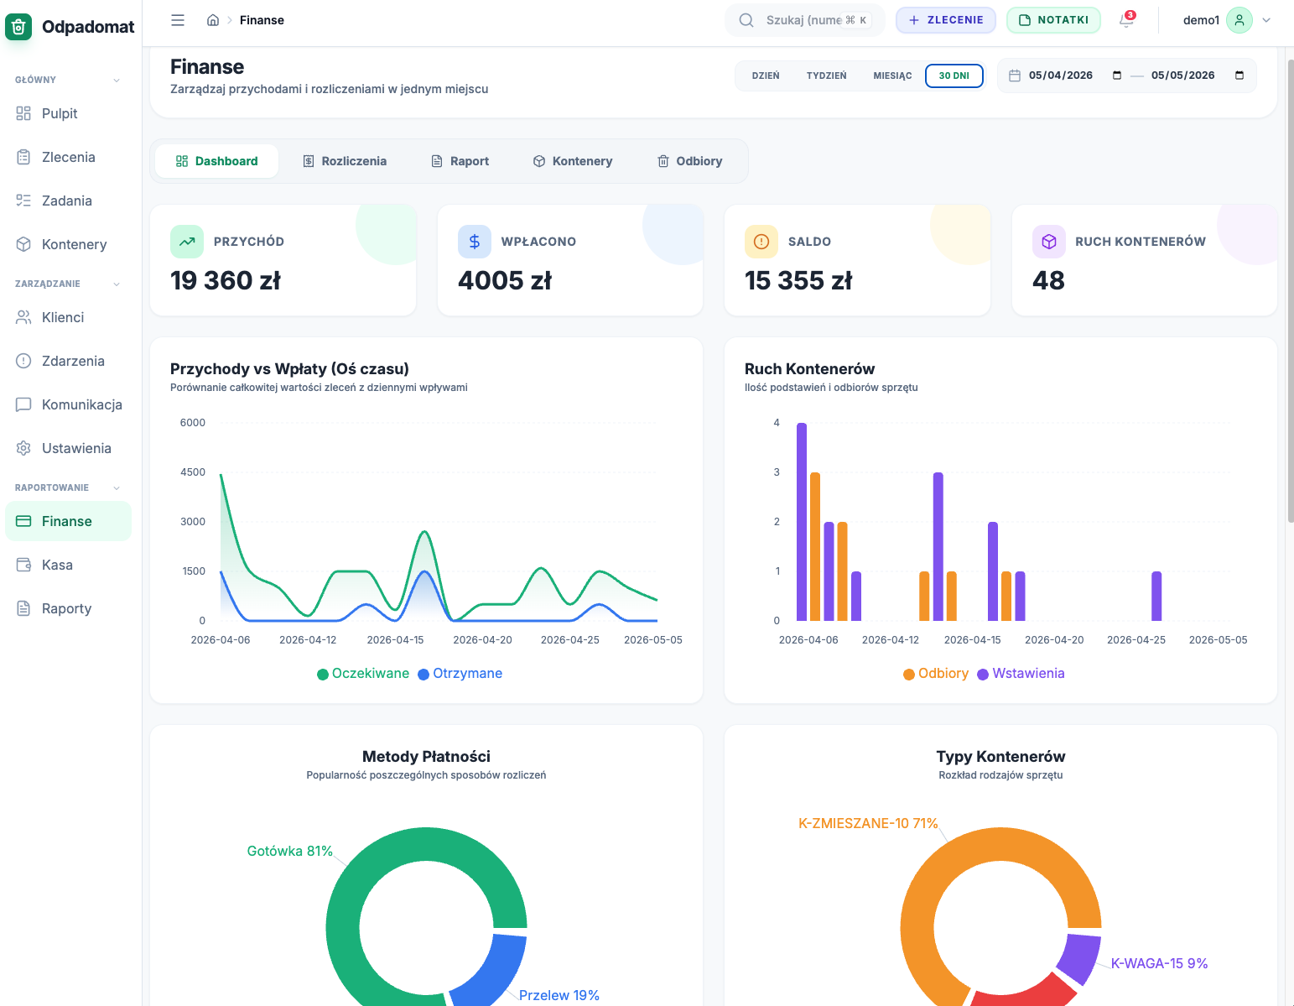Viewport: 1294px width, 1006px height.
Task: Click the Odpadomat trash bin logo icon
Action: [x=18, y=27]
